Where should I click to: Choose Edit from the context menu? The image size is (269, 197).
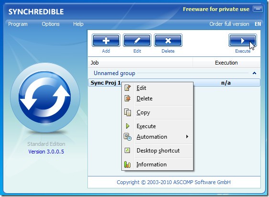tap(157, 88)
